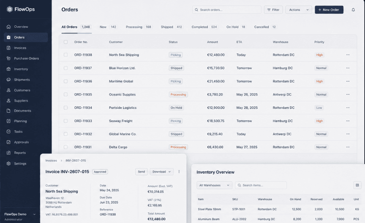Switch to the Shipped orders tab
The height and width of the screenshot is (223, 365).
tap(172, 27)
